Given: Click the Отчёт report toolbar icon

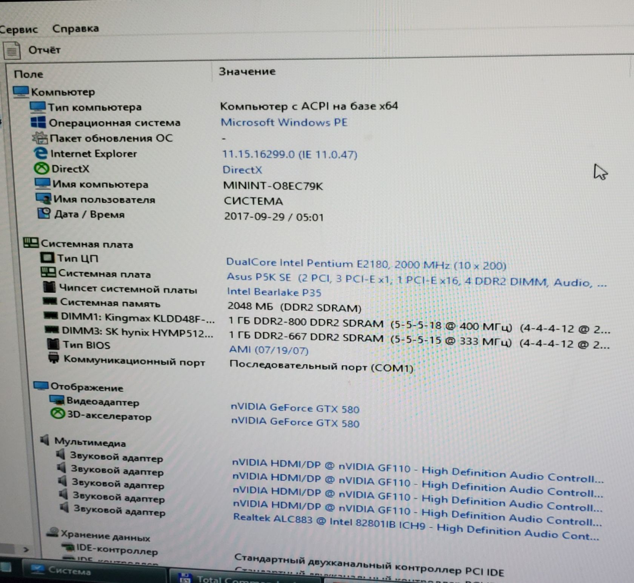Looking at the screenshot, I should click(x=11, y=51).
